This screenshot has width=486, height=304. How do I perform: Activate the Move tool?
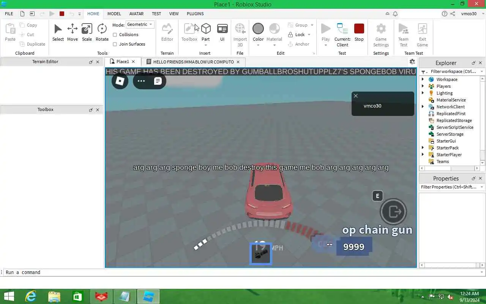[x=73, y=32]
